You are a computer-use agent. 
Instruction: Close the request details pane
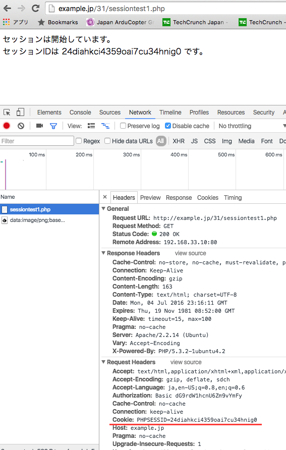click(x=105, y=197)
